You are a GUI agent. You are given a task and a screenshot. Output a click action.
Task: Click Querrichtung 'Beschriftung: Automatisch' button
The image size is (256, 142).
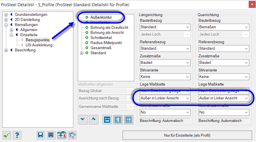pos(224,121)
